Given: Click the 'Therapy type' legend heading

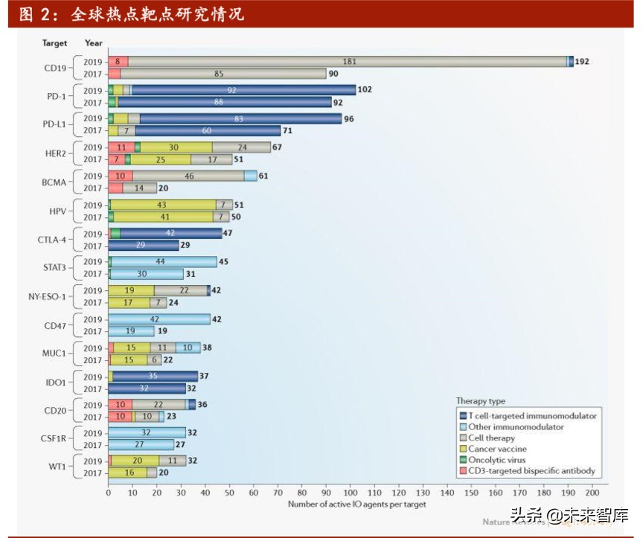Looking at the screenshot, I should 480,401.
